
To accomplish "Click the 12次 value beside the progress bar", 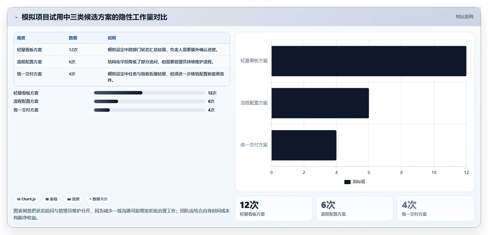I will pyautogui.click(x=212, y=93).
